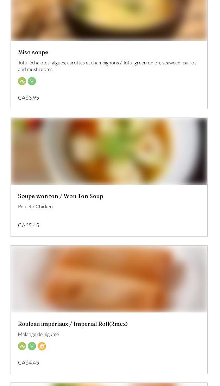The height and width of the screenshot is (386, 220).
Task: Click the CA$3.95 price
Action: (28, 98)
